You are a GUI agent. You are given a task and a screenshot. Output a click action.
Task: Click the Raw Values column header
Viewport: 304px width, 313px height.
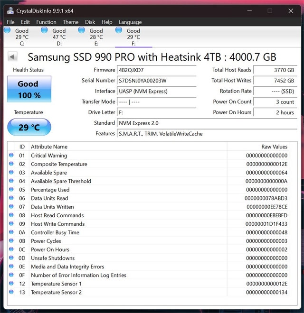click(258, 147)
